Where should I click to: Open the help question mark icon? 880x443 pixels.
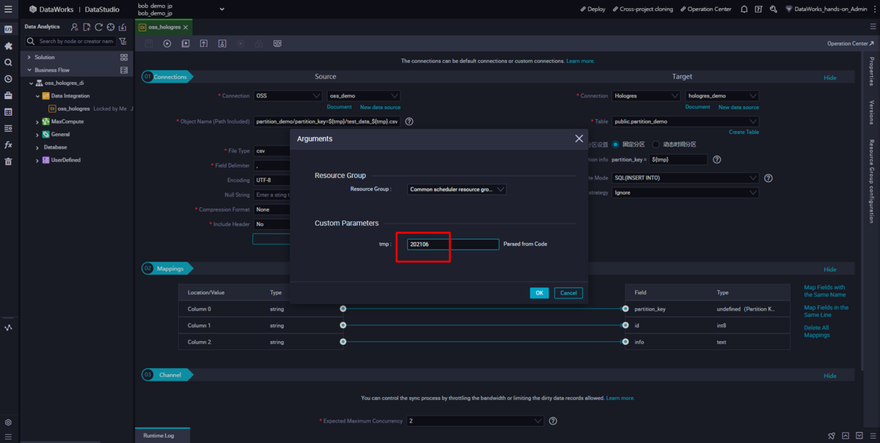point(758,10)
